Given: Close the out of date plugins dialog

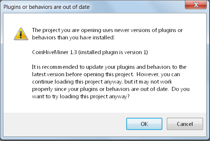Looking at the screenshot, I should tap(196, 5).
